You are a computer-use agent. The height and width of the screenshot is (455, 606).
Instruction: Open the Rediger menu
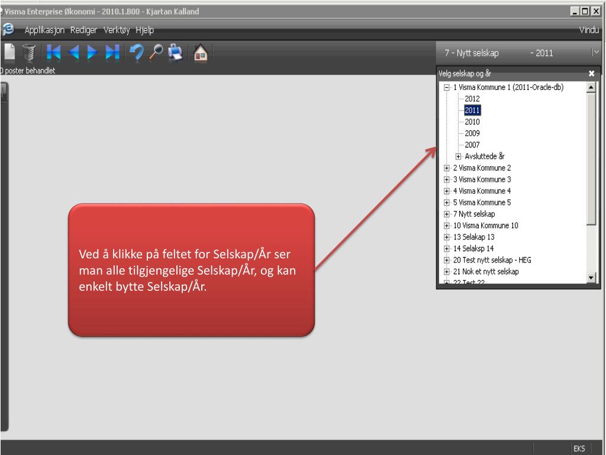pyautogui.click(x=83, y=30)
